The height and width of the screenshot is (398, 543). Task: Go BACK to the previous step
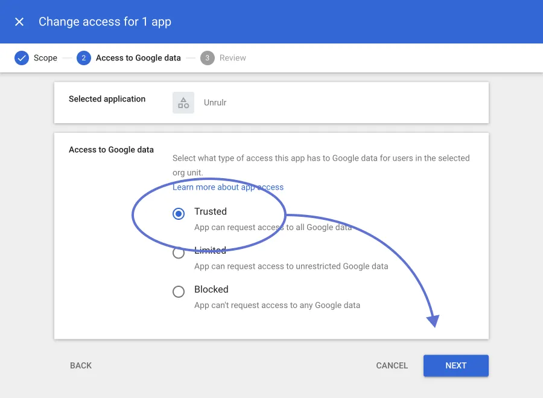[81, 365]
